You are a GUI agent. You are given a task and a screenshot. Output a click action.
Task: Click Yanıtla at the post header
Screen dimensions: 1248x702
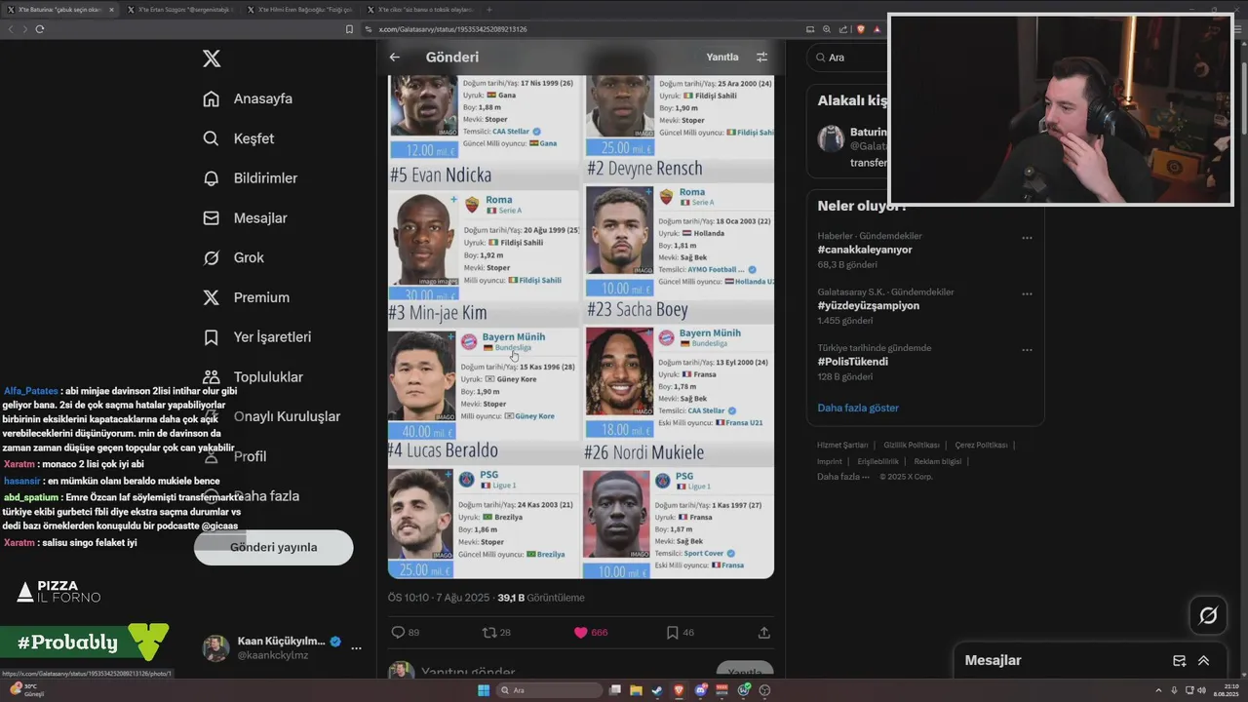[722, 58]
